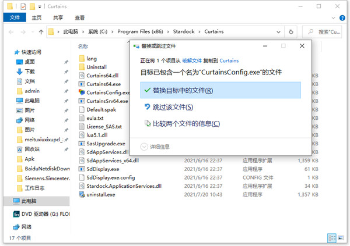350x246 pixels.
Task: Open 工作日志 folder in sidebar
Action: point(31,188)
